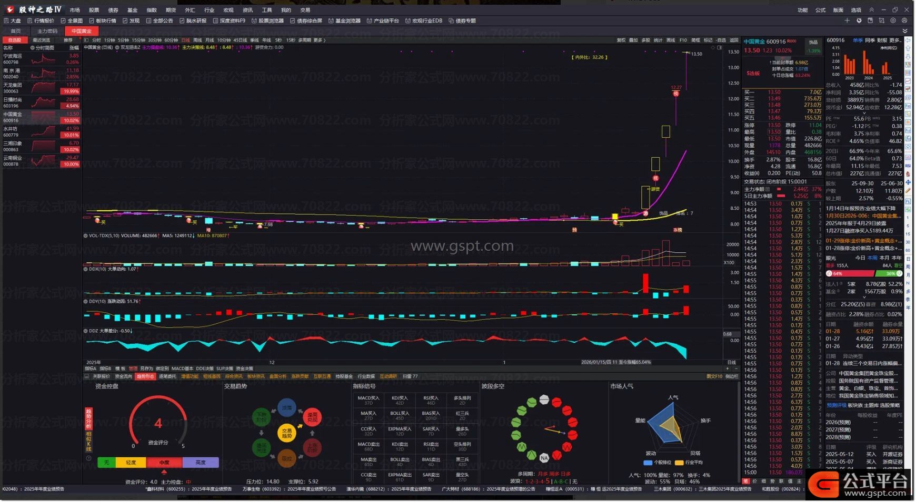Toggle the 全景图 checkbox in toolbar
The width and height of the screenshot is (916, 502).
[63, 21]
